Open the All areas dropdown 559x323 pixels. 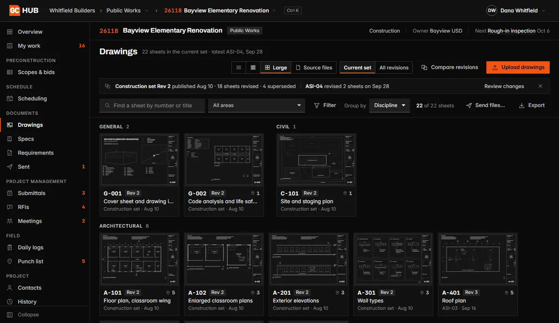pyautogui.click(x=257, y=105)
